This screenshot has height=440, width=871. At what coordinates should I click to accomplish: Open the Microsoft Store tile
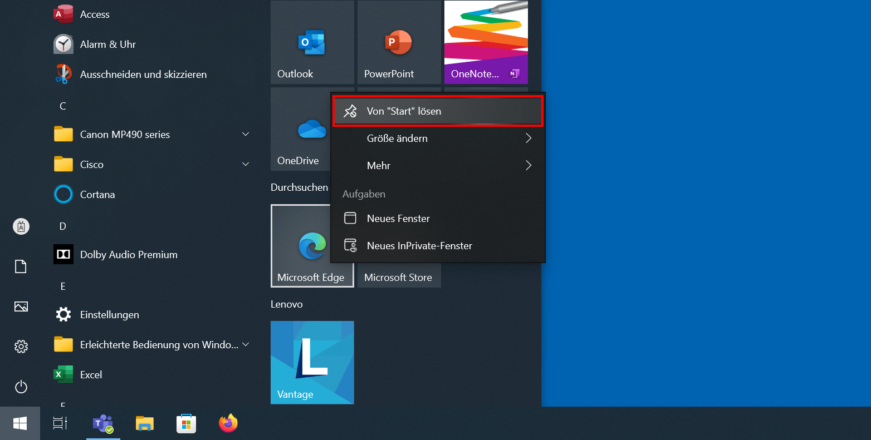pos(398,275)
